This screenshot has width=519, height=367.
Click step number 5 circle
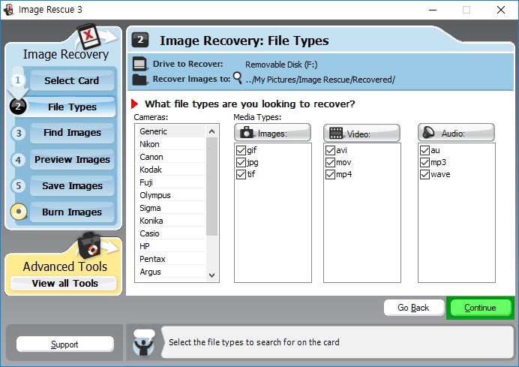click(x=18, y=185)
